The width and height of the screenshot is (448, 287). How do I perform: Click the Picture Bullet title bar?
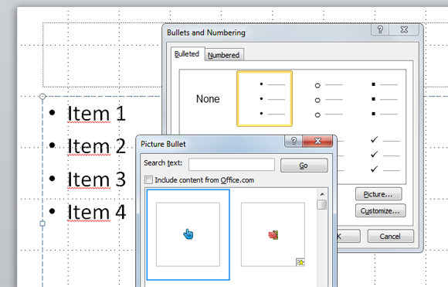coord(212,144)
